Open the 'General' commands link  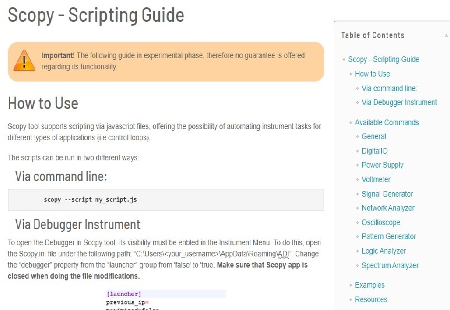click(x=373, y=136)
